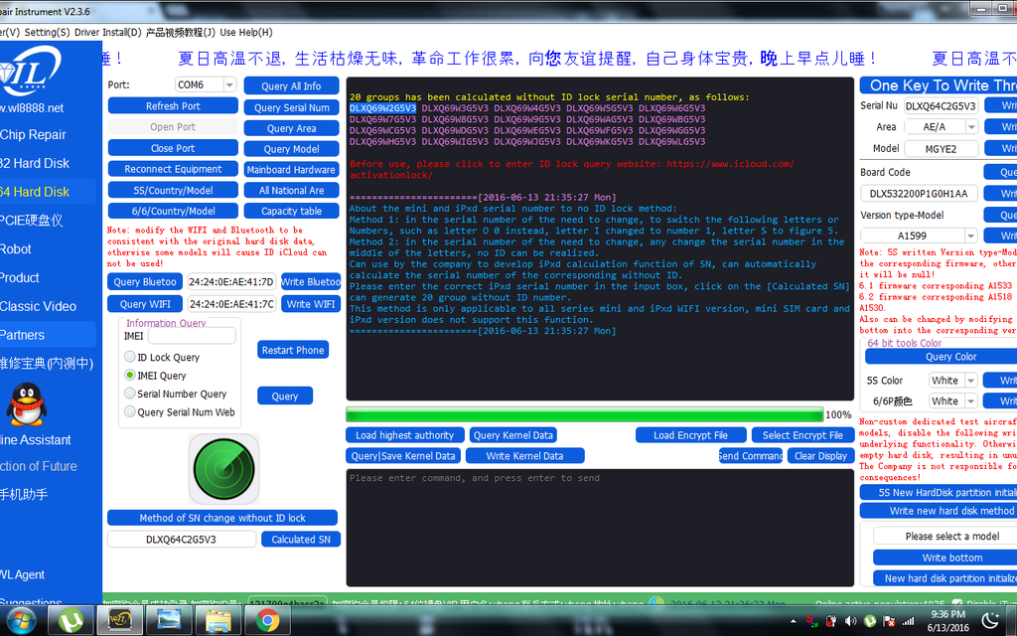
Task: Click the QQ penguin assistant icon
Action: click(27, 404)
